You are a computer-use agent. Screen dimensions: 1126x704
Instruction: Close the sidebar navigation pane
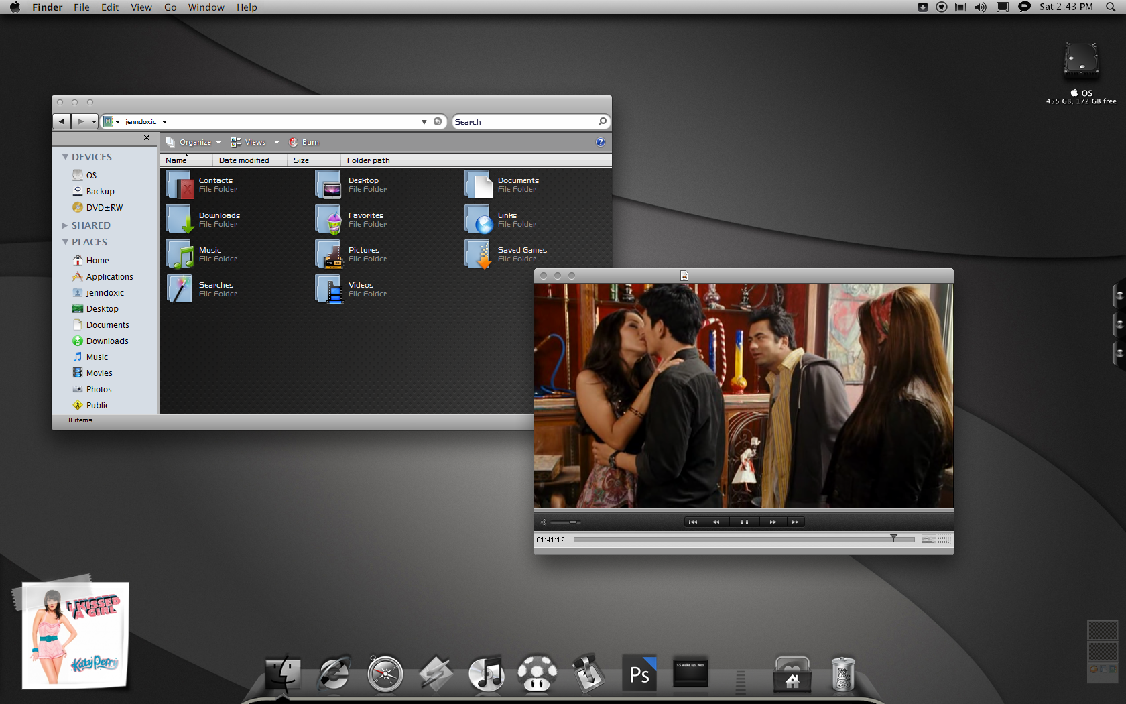coord(147,137)
